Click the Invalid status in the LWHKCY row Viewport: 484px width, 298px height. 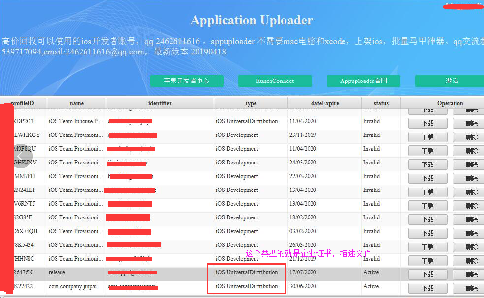point(371,135)
